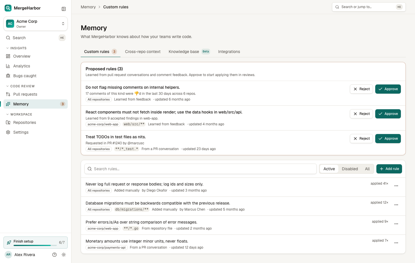The height and width of the screenshot is (263, 415).
Task: Click the Finish setup progress bar
Action: [x=35, y=245]
